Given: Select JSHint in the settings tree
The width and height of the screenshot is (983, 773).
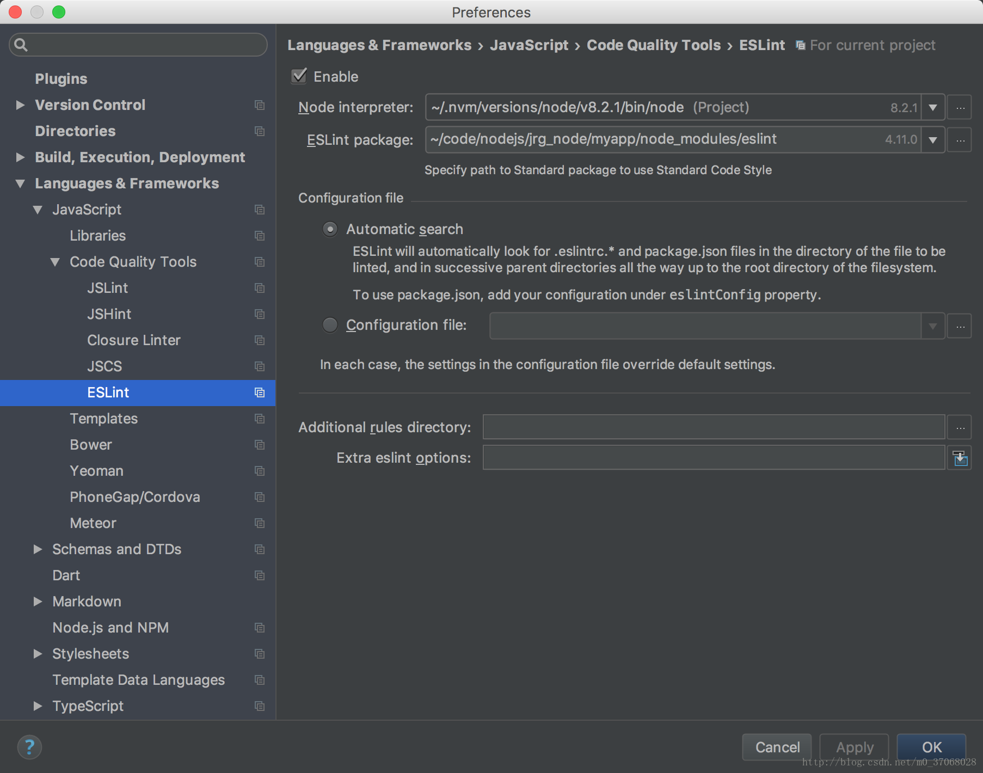Looking at the screenshot, I should (109, 314).
